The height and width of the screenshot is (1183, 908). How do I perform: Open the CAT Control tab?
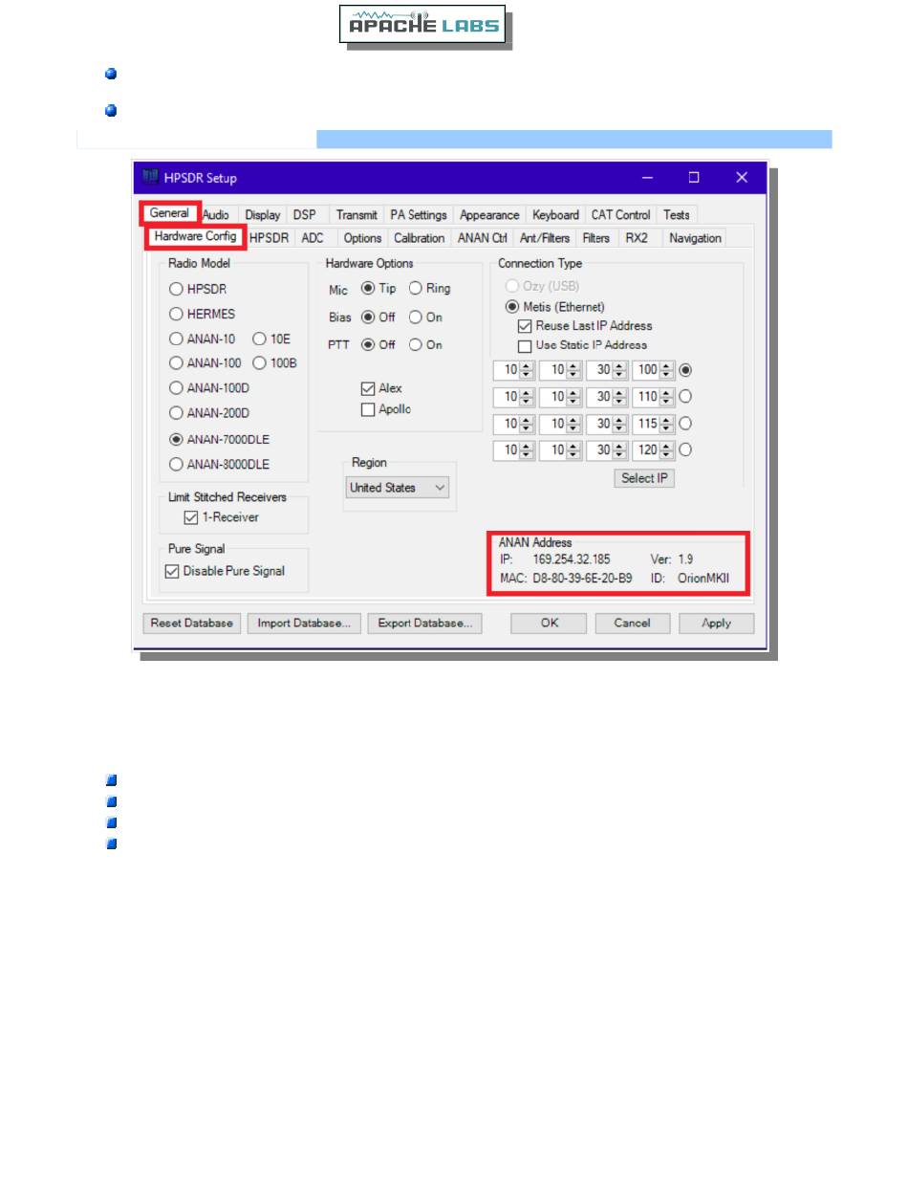point(620,215)
